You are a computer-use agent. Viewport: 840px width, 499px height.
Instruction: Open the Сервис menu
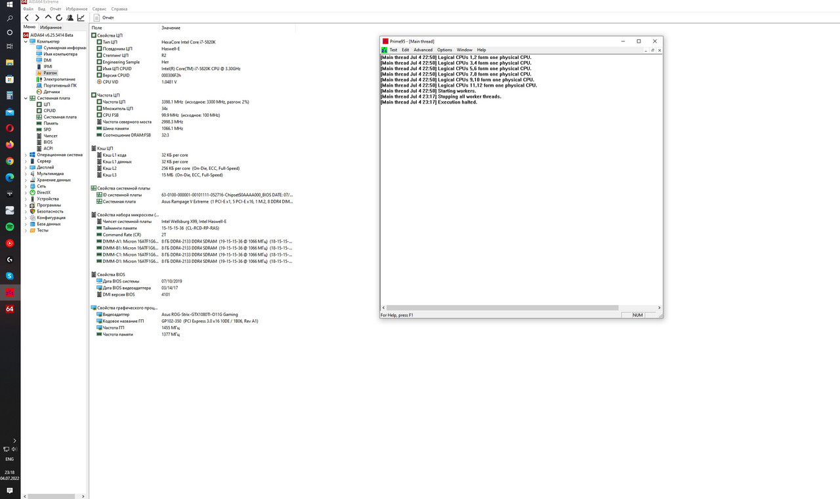coord(99,9)
